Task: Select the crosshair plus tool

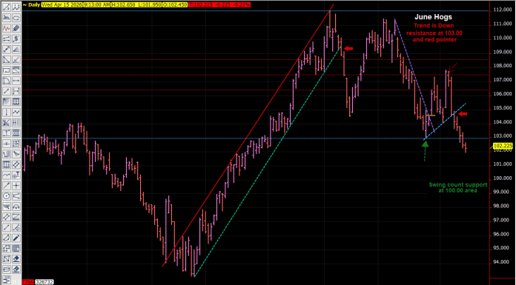Action: pyautogui.click(x=16, y=186)
